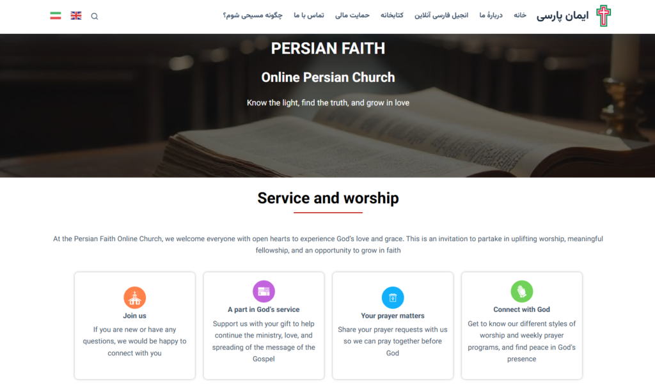655x388 pixels.
Task: Click the cross logo icon
Action: point(603,16)
